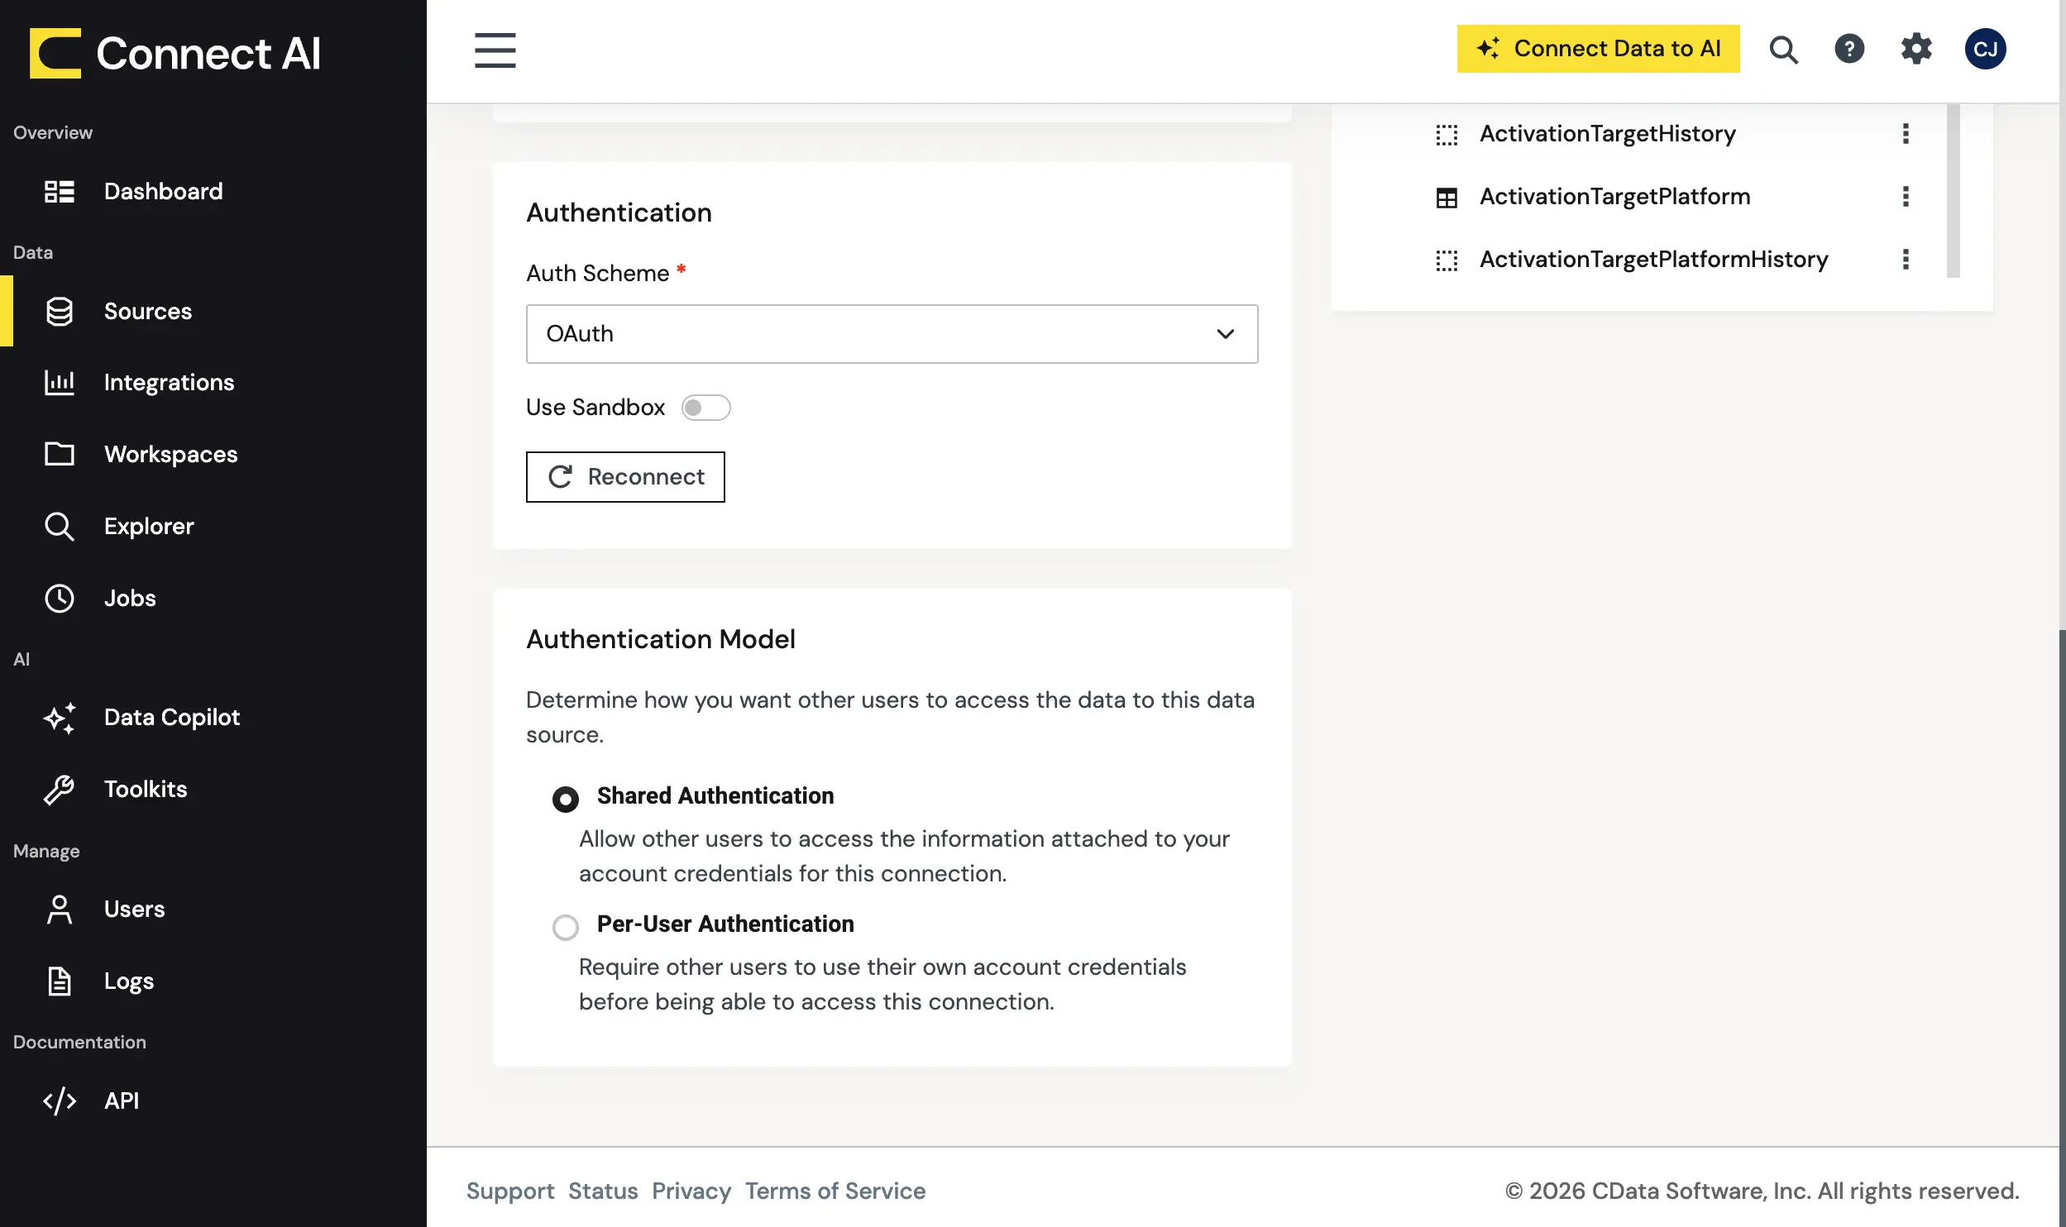Click Connect Data to AI button
The width and height of the screenshot is (2066, 1227).
pos(1598,49)
